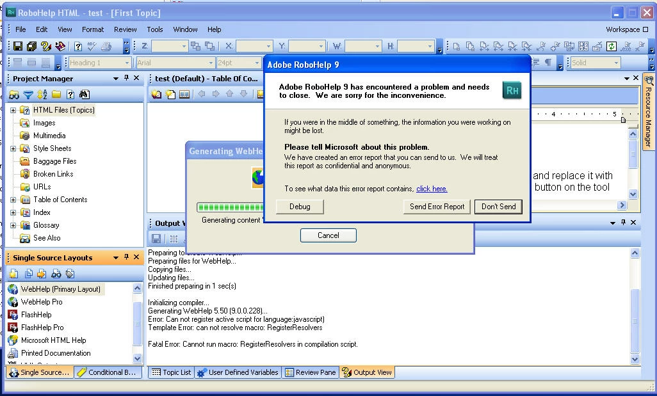Expand the Glossary tree node
This screenshot has height=396, width=657.
point(13,225)
